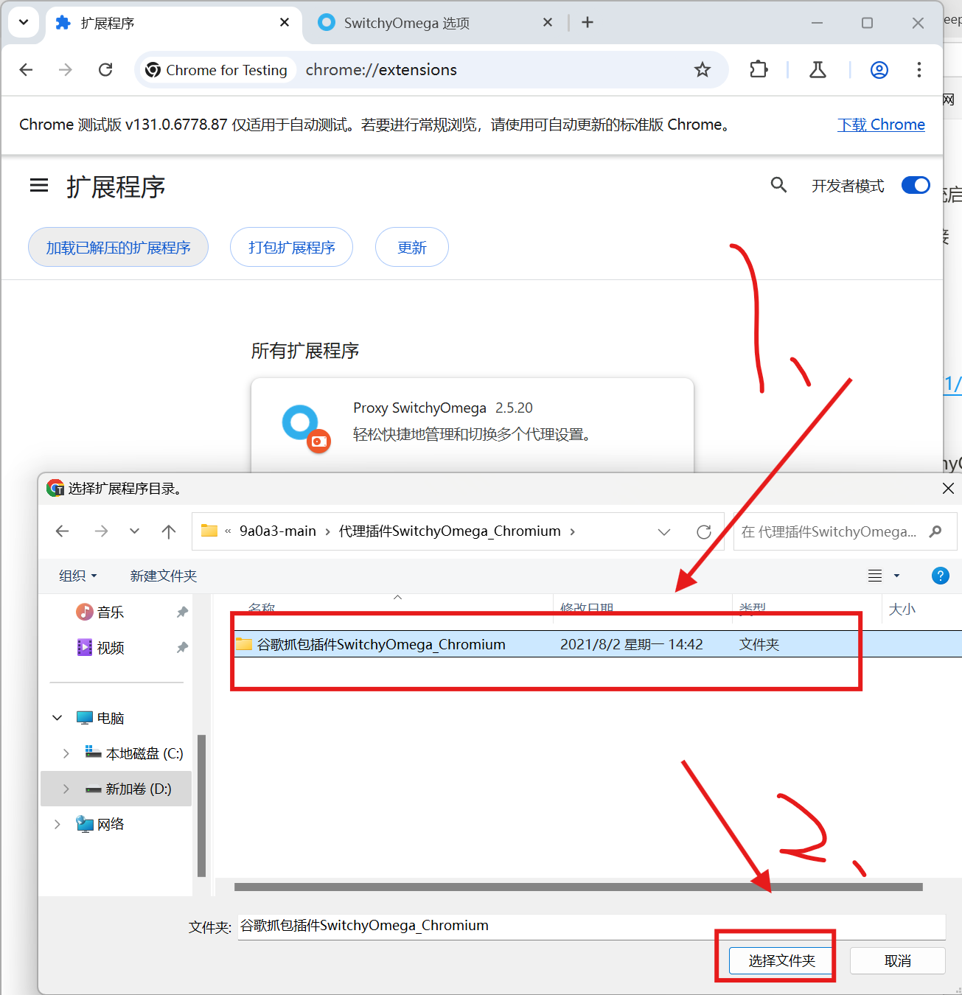This screenshot has height=995, width=962.
Task: Follow the 下载 Chrome link
Action: [881, 125]
